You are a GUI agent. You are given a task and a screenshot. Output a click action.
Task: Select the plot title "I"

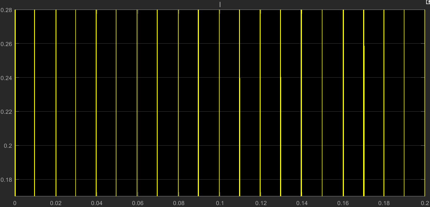point(220,4)
